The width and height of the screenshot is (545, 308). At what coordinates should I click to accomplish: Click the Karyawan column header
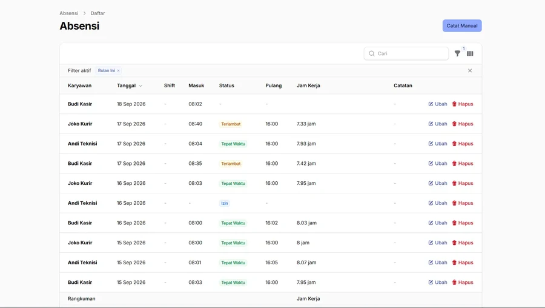point(79,85)
